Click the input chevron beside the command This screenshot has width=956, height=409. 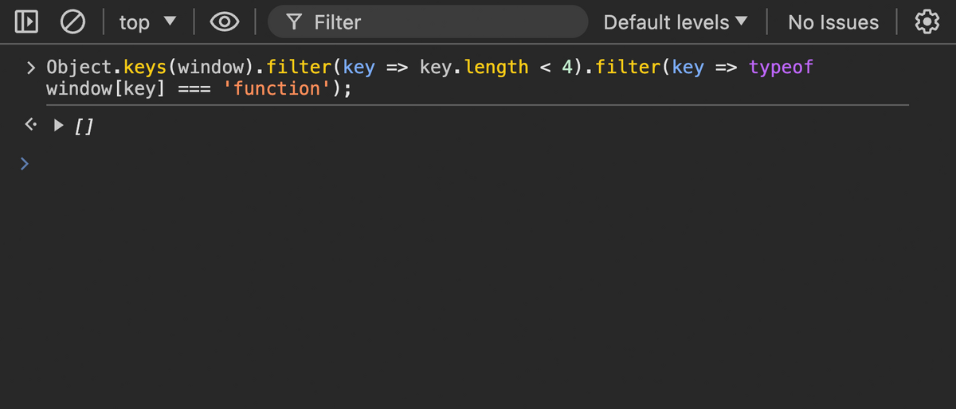coord(30,68)
